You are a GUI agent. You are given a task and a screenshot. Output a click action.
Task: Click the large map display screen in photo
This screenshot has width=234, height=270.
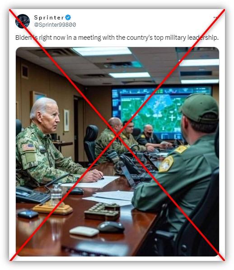161,112
